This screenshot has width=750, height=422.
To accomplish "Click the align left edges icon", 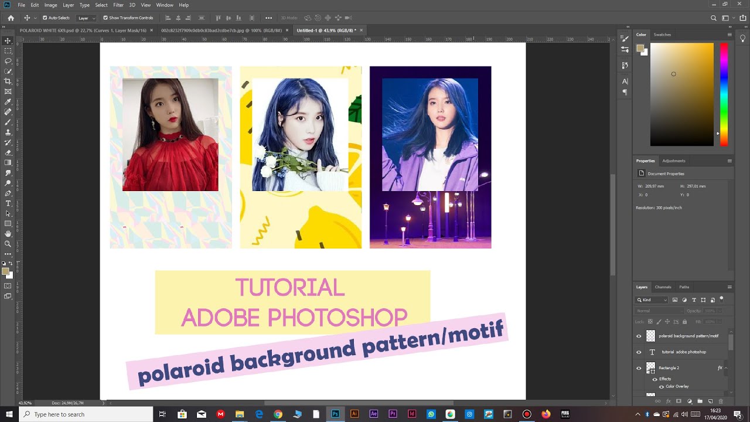I will 168,18.
